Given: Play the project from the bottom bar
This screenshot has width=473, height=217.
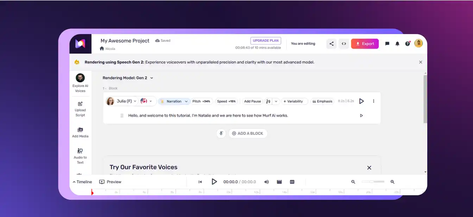Looking at the screenshot, I should click(214, 182).
